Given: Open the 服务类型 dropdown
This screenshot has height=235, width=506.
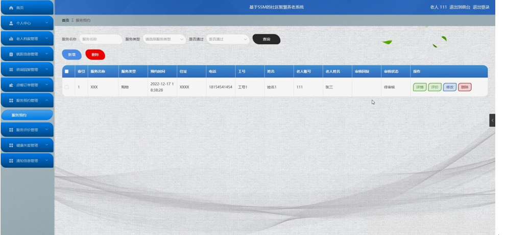Looking at the screenshot, I should pyautogui.click(x=164, y=39).
